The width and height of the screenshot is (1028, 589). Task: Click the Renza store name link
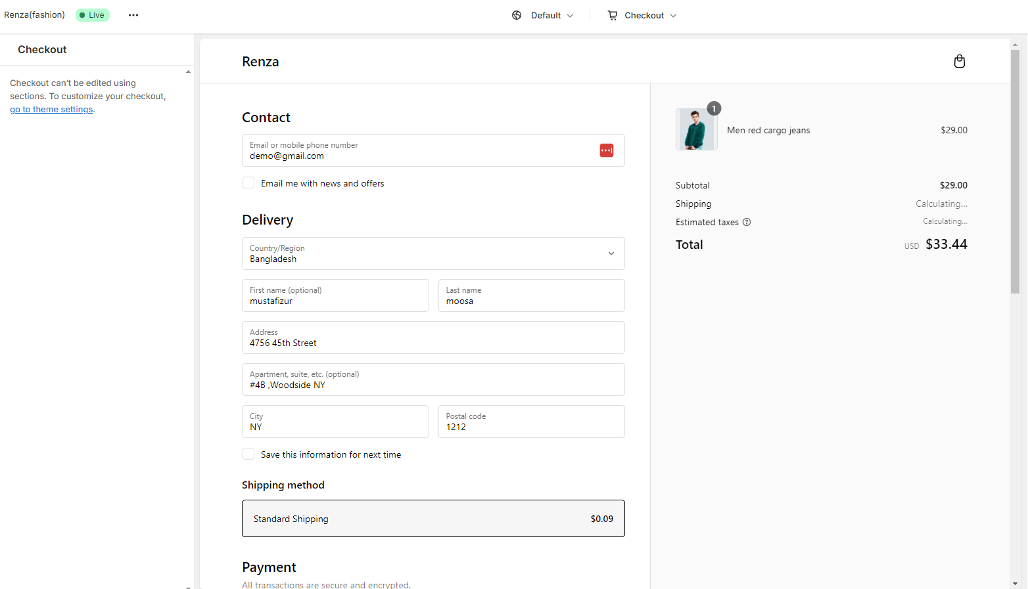260,62
